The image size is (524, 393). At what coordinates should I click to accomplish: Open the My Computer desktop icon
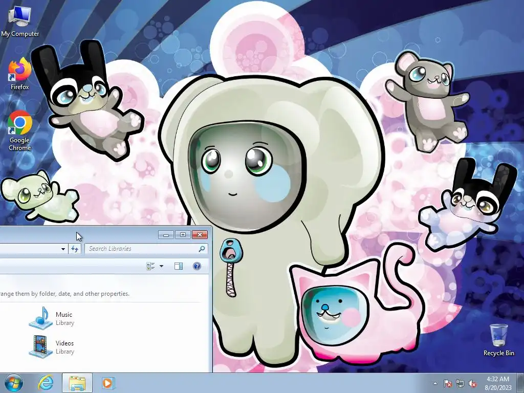[x=19, y=21]
